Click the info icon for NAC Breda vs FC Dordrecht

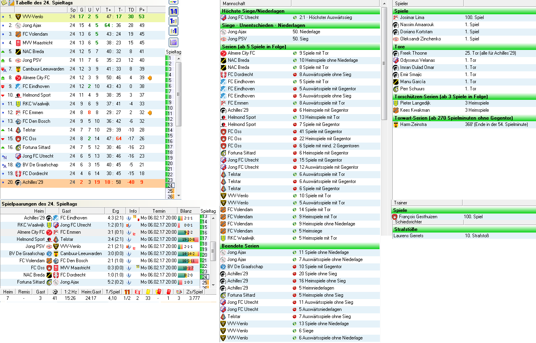point(129,275)
